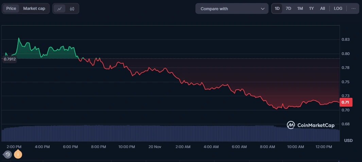
Task: Expand the Compare with dropdown
Action: (x=232, y=9)
